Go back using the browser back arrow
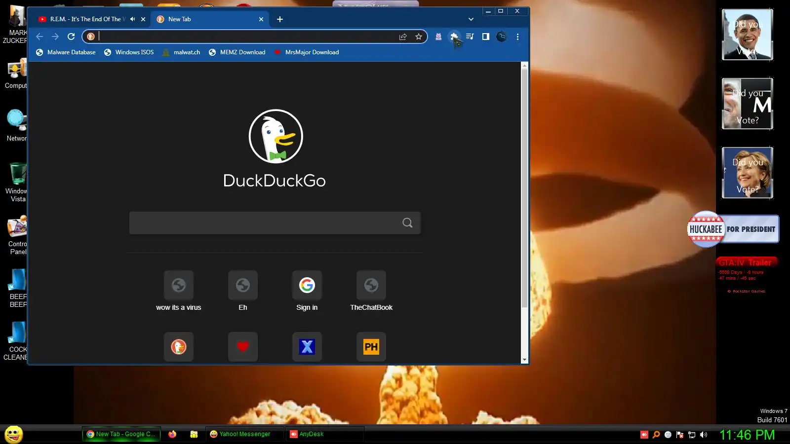This screenshot has height=444, width=790. click(39, 37)
